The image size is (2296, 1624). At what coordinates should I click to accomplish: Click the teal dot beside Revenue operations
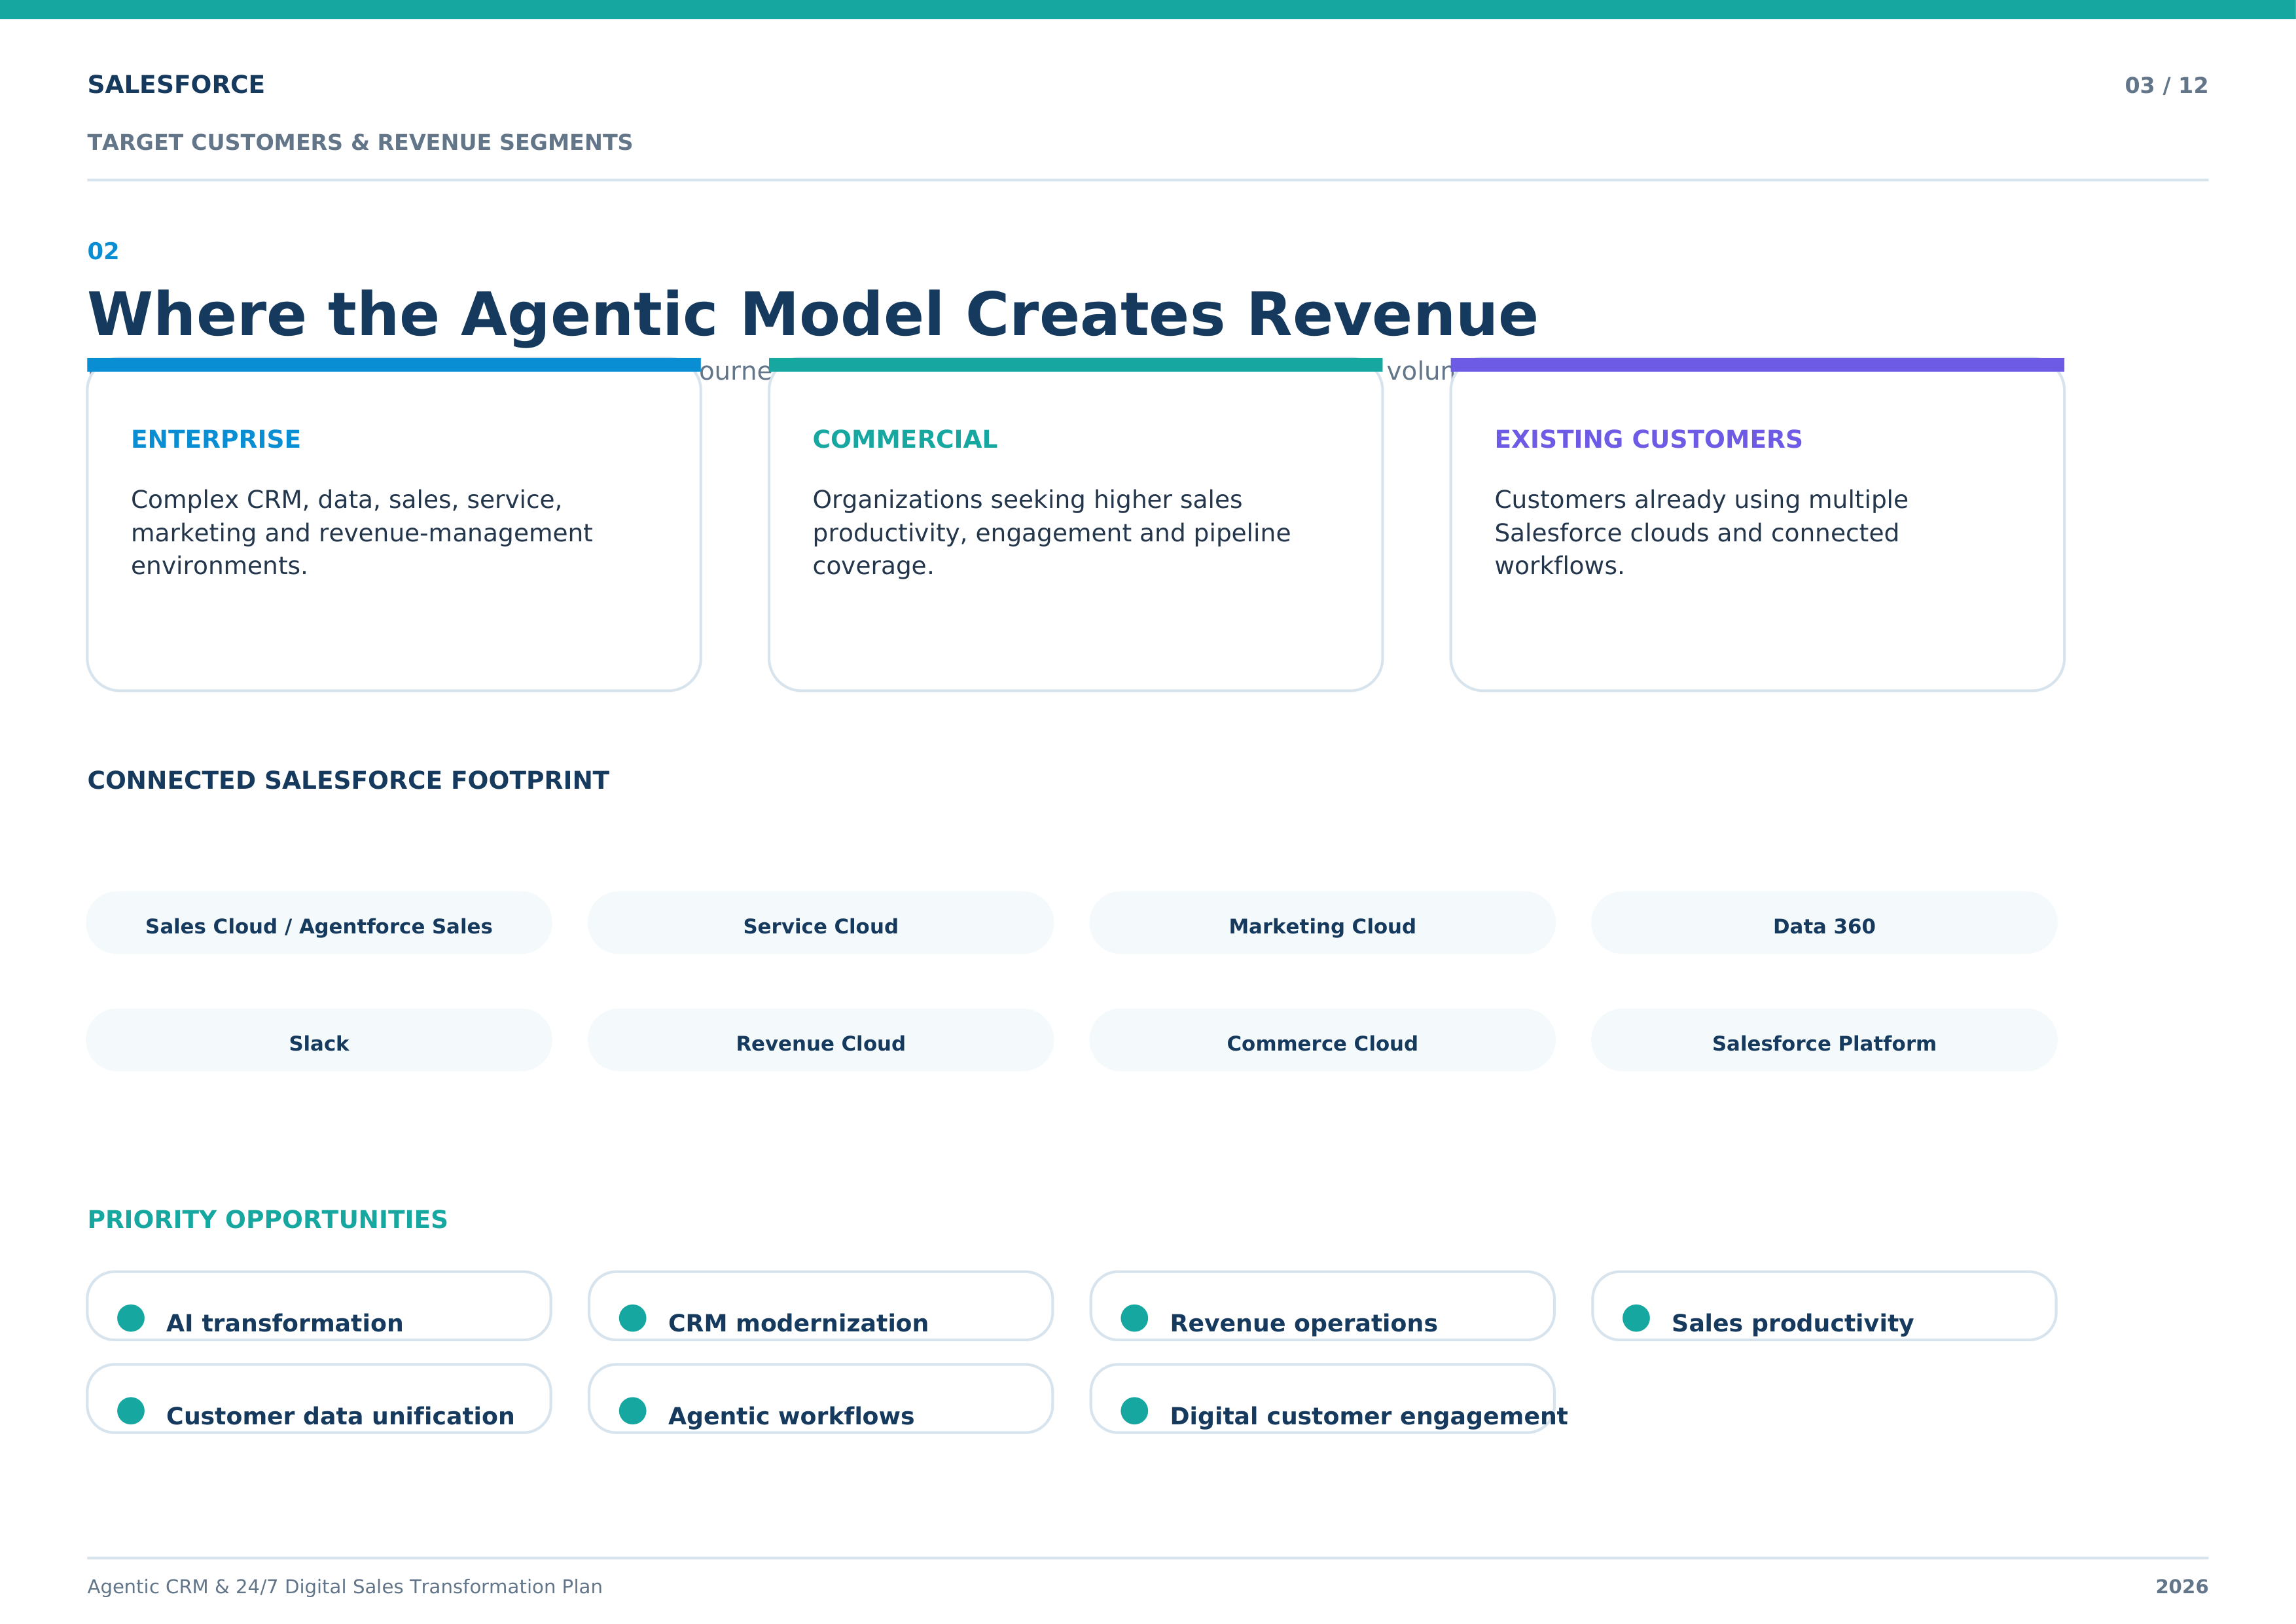point(1135,1318)
